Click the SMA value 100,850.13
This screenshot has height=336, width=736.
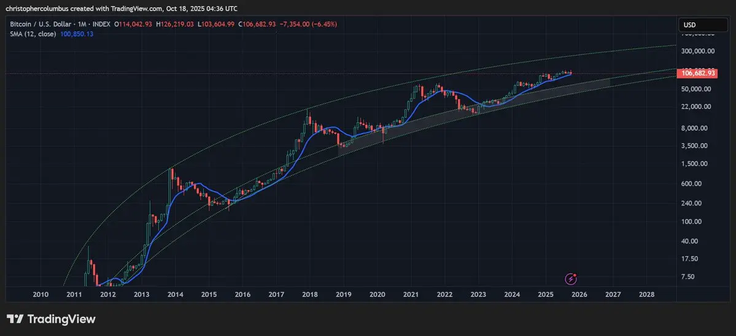[x=77, y=34]
